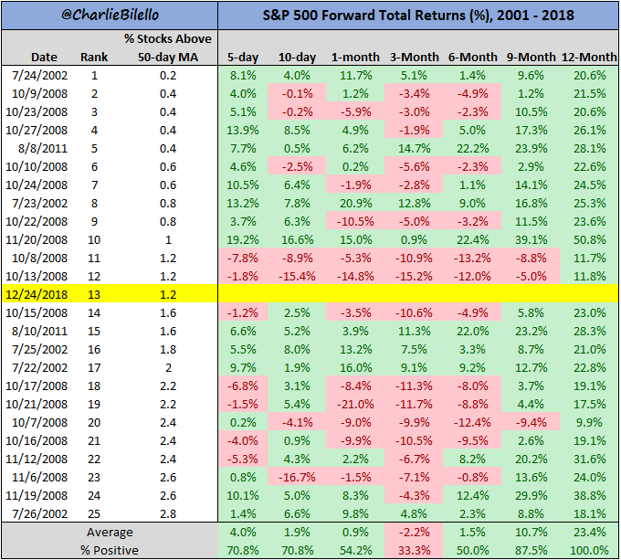Image resolution: width=621 pixels, height=560 pixels.
Task: Click the -2.2% average 3-month cell
Action: (x=414, y=532)
